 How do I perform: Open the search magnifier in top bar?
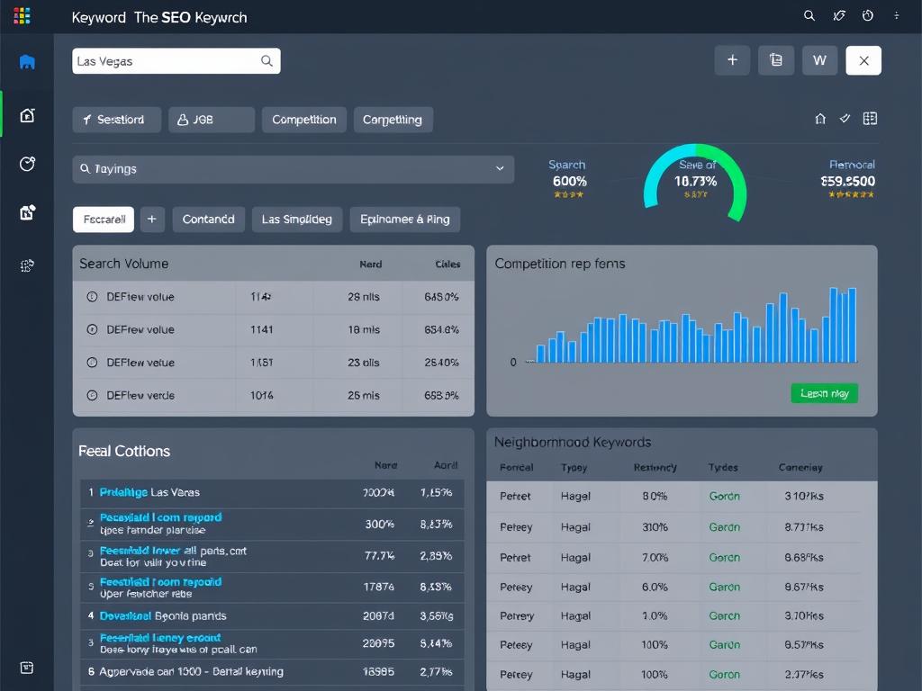click(809, 15)
